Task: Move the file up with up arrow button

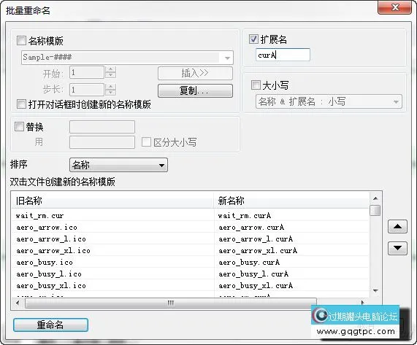Action: (397, 227)
